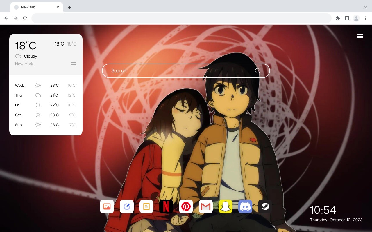Click Friday's 22°C high temperature
This screenshot has width=372, height=232.
click(55, 105)
